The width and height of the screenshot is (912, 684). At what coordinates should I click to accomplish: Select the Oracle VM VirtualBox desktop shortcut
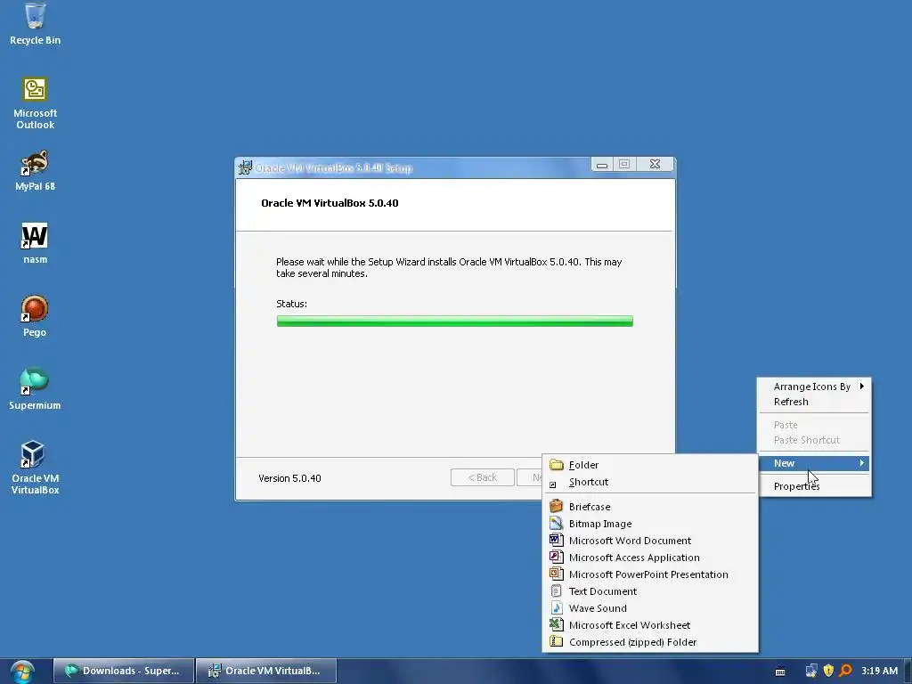[x=35, y=468]
